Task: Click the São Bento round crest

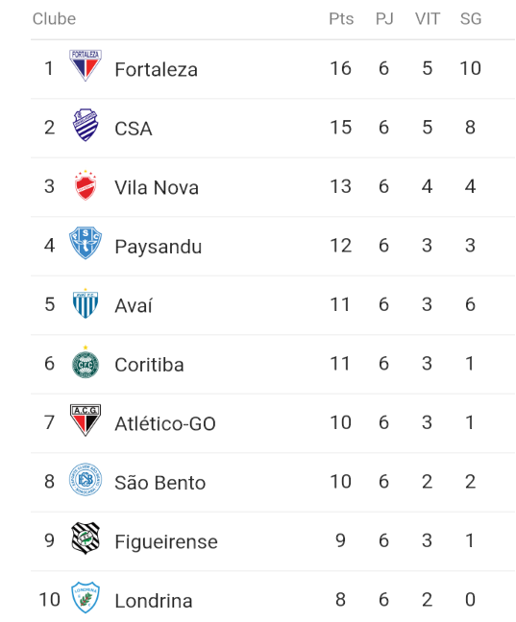Action: click(x=86, y=480)
